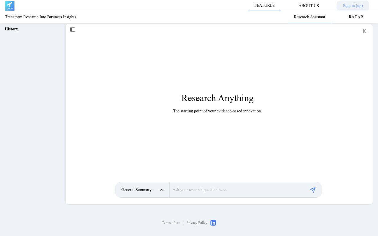Click the 'Research Anything' heading

click(x=217, y=98)
